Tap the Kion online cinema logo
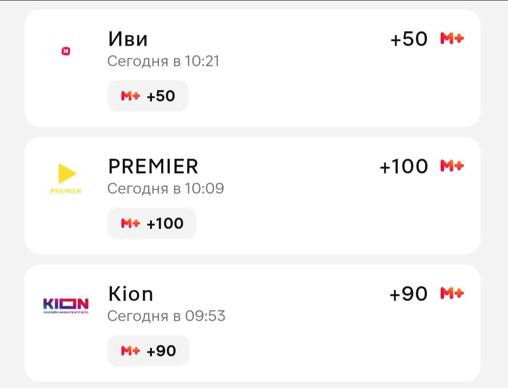This screenshot has height=388, width=508. coord(66,306)
